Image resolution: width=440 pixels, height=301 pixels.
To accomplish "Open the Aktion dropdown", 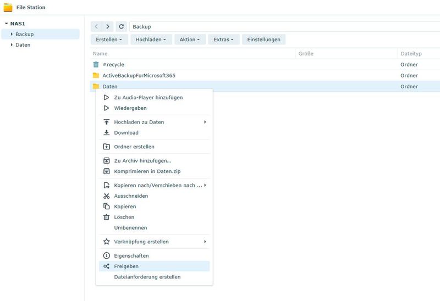I will [190, 40].
